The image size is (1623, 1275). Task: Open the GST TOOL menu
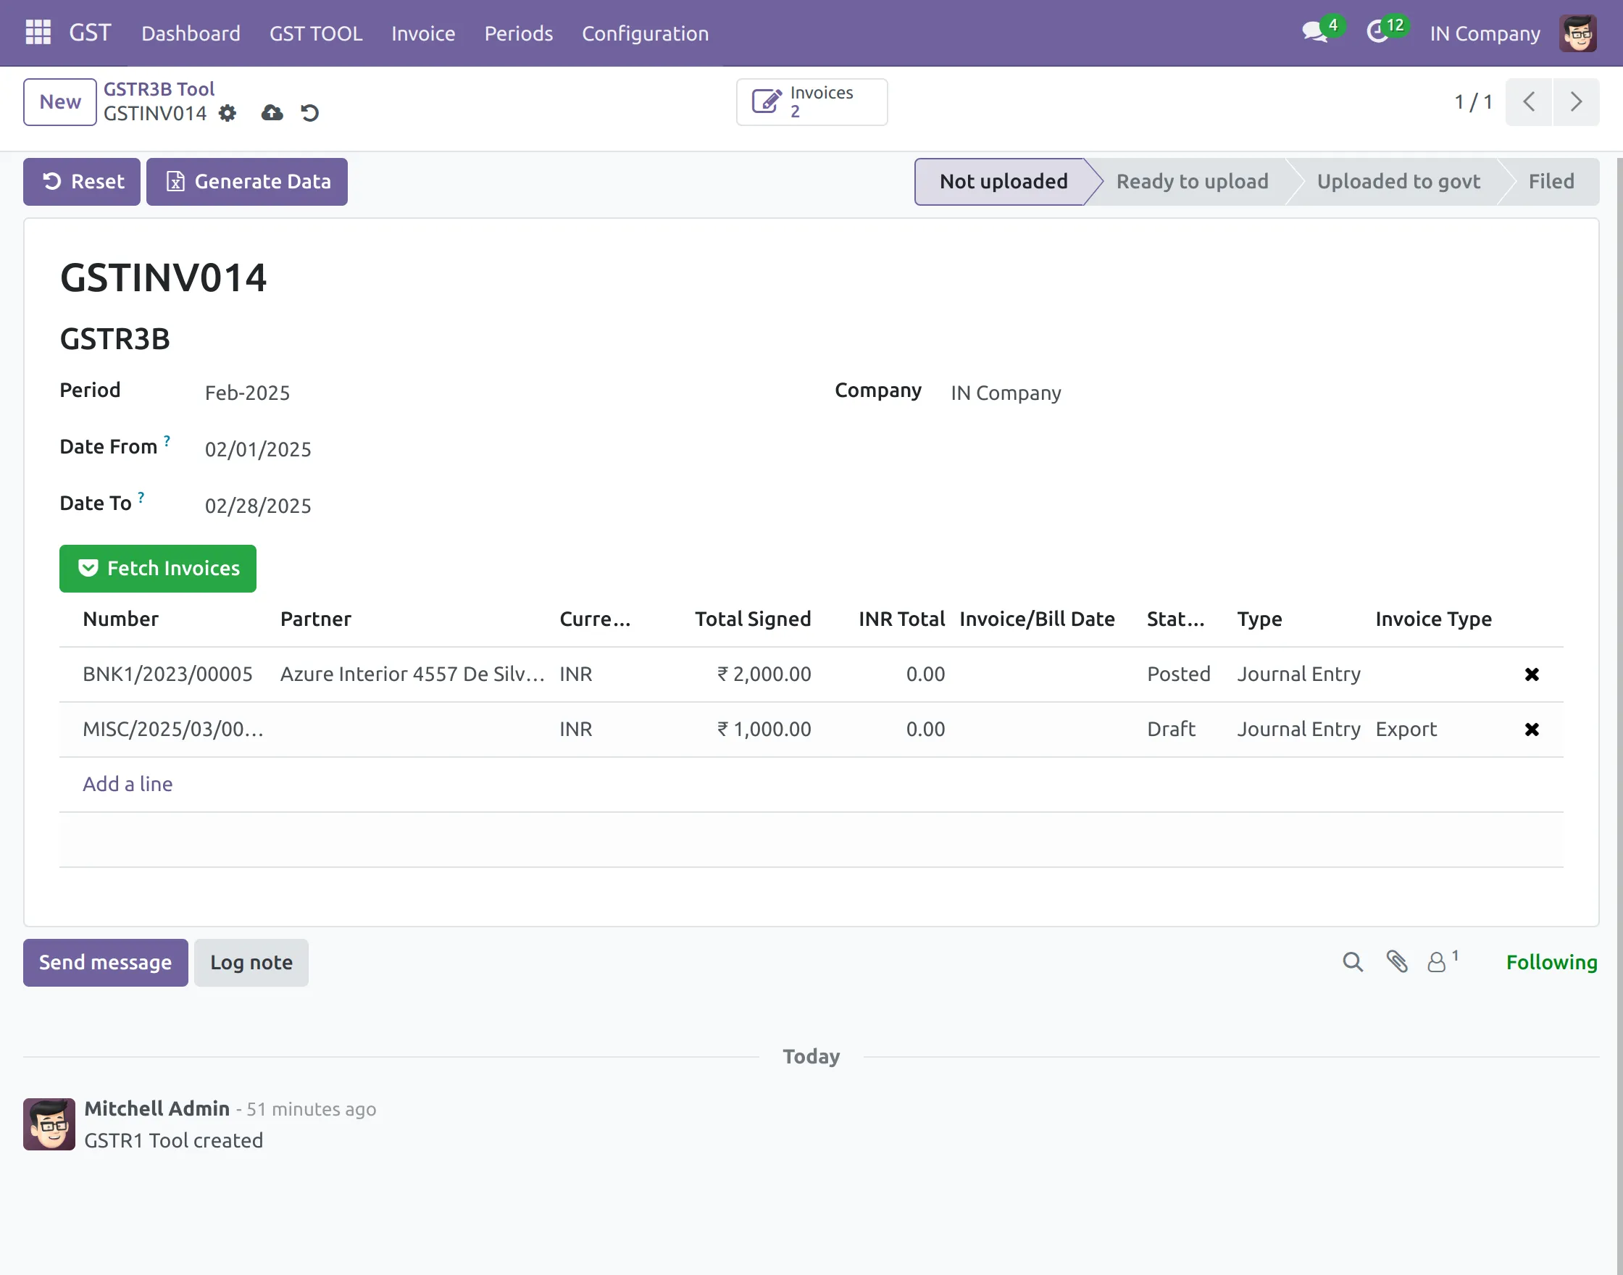316,33
